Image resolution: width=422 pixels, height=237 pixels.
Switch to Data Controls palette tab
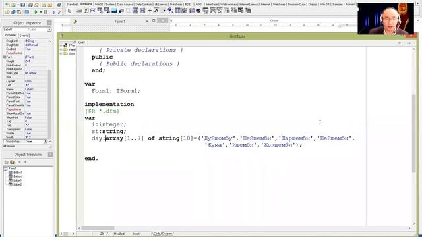[144, 5]
